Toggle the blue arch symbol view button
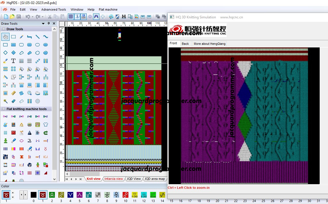The width and height of the screenshot is (328, 204). click(x=96, y=17)
